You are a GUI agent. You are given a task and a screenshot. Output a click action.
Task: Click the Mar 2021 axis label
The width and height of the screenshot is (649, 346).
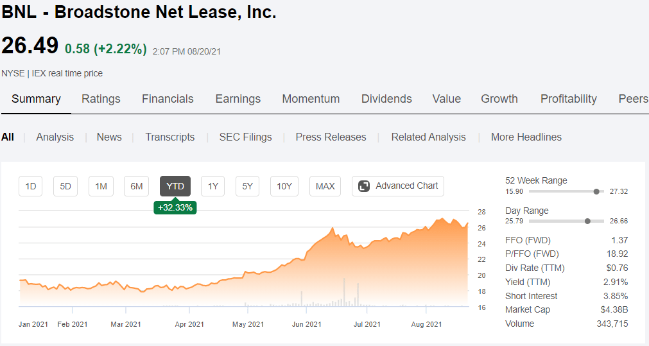pyautogui.click(x=125, y=324)
